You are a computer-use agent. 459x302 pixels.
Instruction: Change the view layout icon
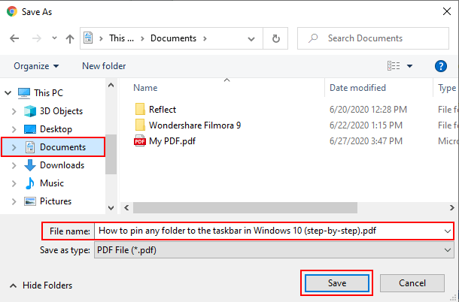tap(394, 66)
